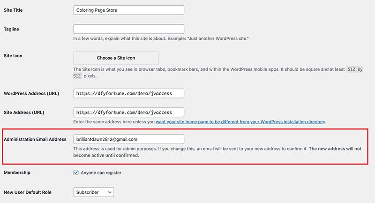Click the Site Icon label
The image size is (375, 203).
13,56
